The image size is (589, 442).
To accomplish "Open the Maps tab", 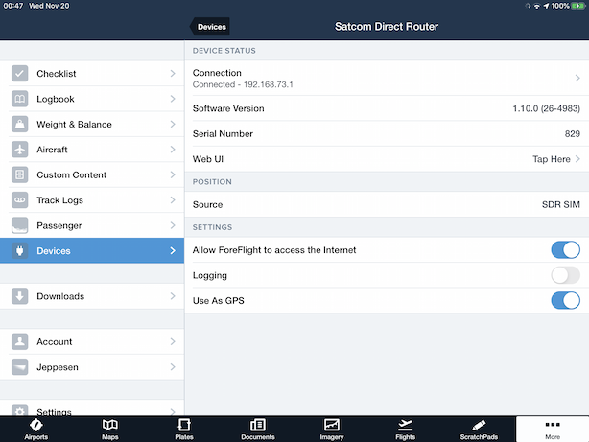I will point(109,430).
